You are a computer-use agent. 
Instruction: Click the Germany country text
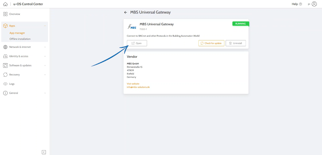coord(131,77)
